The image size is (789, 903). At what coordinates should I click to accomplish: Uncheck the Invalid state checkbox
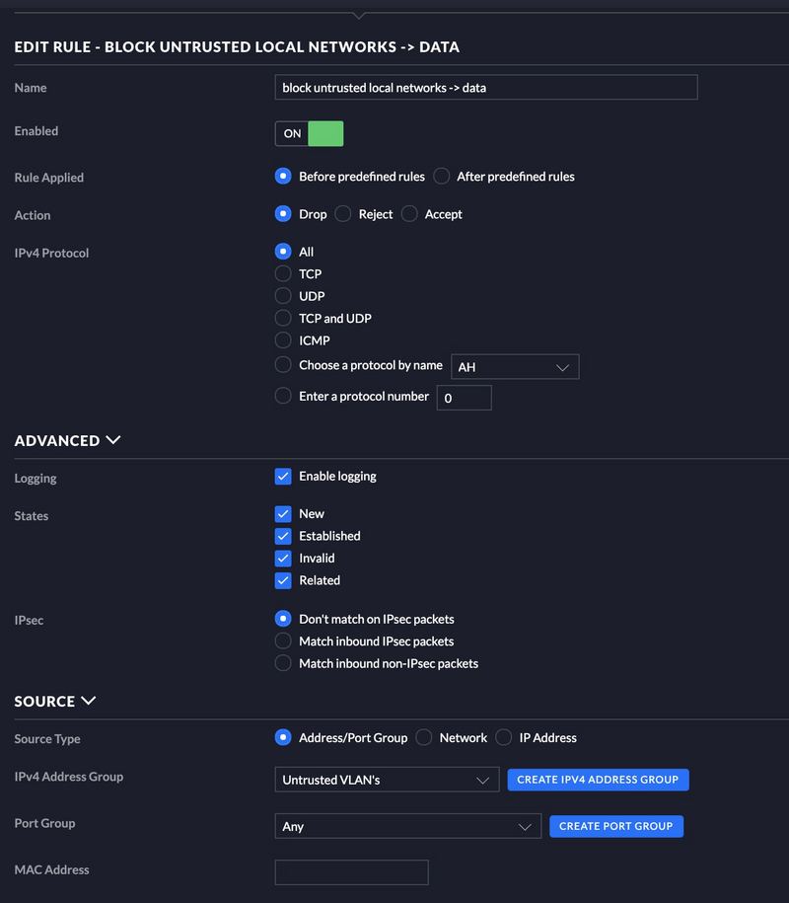[x=283, y=558]
